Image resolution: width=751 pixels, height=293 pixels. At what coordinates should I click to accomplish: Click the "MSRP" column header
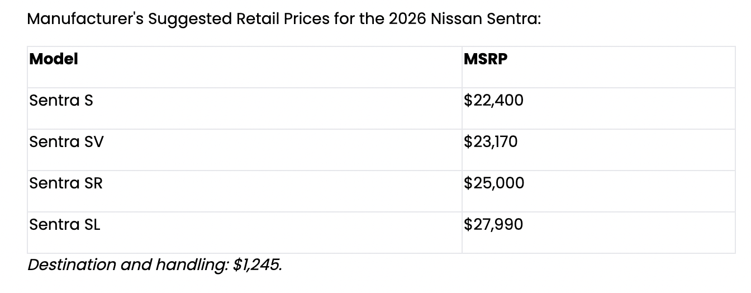[x=486, y=59]
